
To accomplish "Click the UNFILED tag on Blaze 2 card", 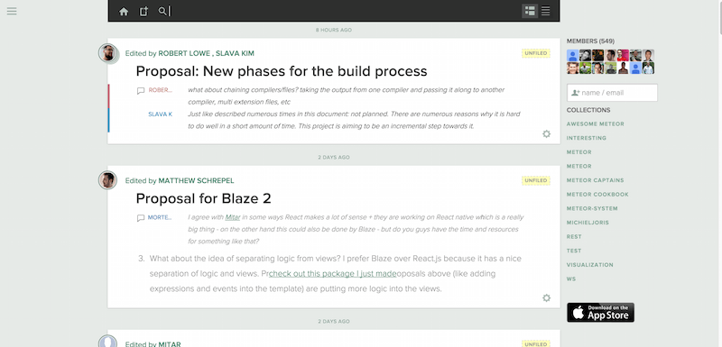I will pyautogui.click(x=536, y=180).
